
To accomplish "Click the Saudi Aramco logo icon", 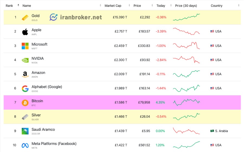I will click(25, 131).
